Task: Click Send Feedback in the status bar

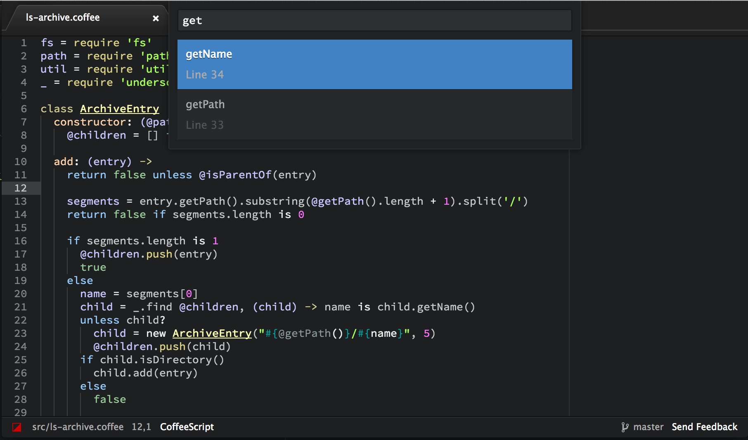Action: click(704, 427)
